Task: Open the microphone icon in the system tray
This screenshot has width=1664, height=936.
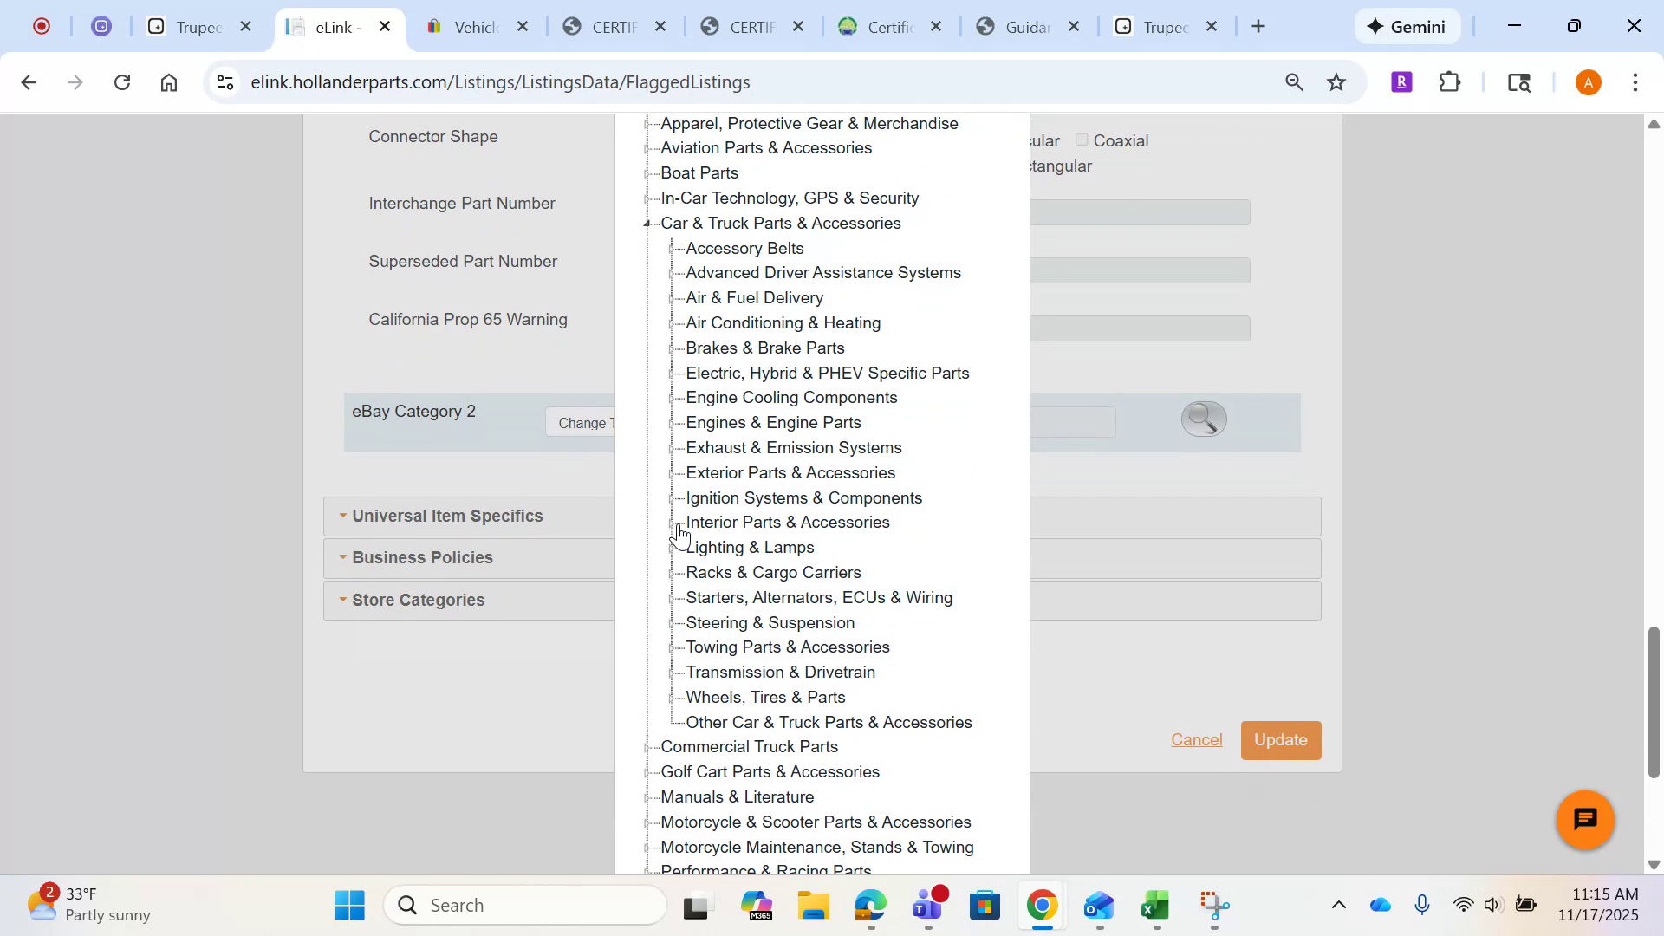Action: pyautogui.click(x=1422, y=904)
